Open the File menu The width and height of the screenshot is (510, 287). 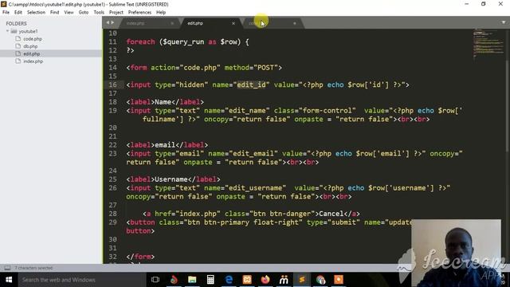click(x=6, y=12)
